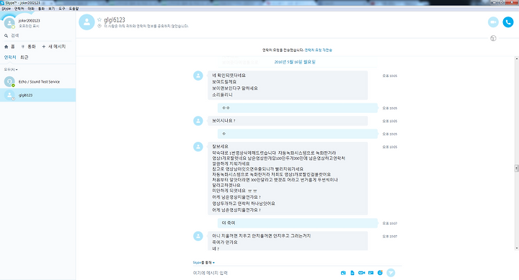
Task: Open the emoticon picker
Action: point(380,273)
